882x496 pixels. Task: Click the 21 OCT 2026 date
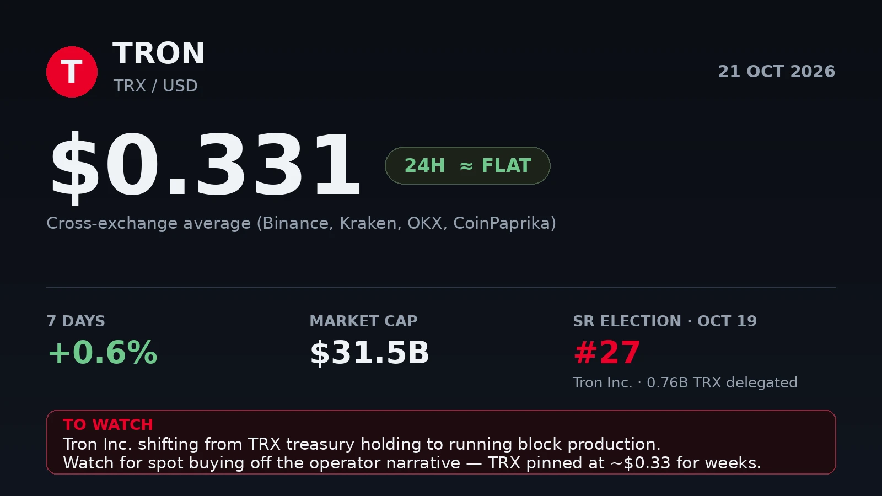click(x=776, y=72)
